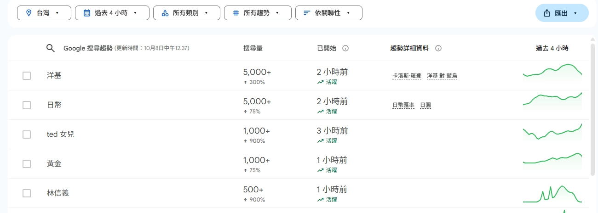
Task: Click the 活躍 trending icon in 黃金 row
Action: [320, 170]
